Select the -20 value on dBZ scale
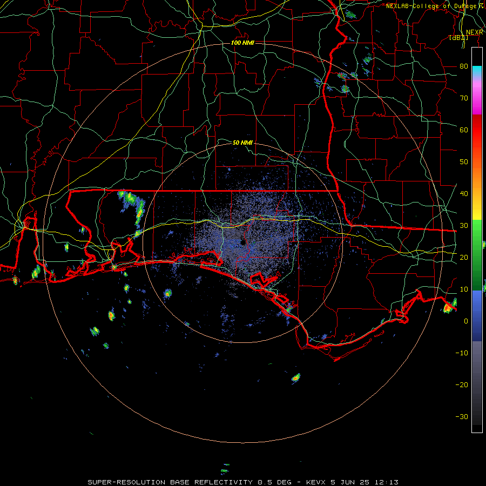 point(462,384)
